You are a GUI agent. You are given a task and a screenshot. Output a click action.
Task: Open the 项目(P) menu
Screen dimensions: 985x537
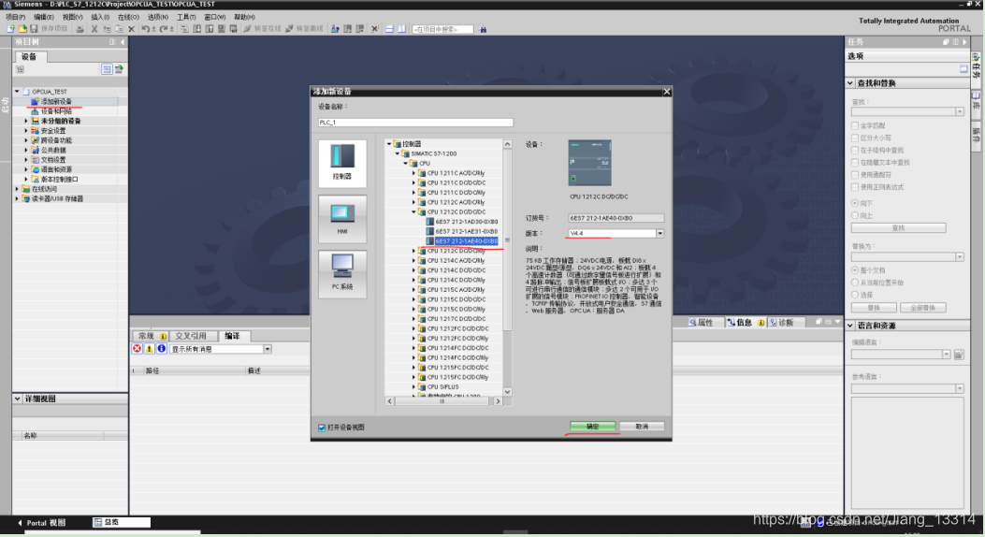tap(16, 17)
